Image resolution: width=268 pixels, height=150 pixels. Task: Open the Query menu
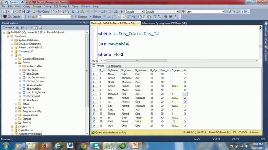pyautogui.click(x=27, y=7)
